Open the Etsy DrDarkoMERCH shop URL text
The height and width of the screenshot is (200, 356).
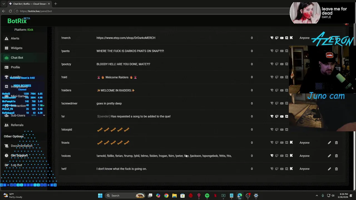[x=126, y=38]
